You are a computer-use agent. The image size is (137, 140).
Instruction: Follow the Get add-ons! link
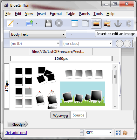click(x=16, y=133)
